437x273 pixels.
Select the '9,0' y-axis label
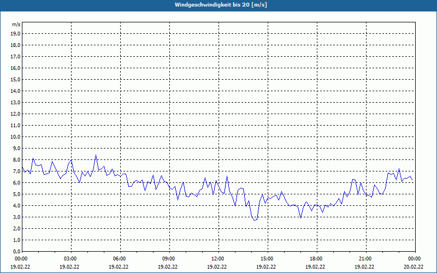16,148
